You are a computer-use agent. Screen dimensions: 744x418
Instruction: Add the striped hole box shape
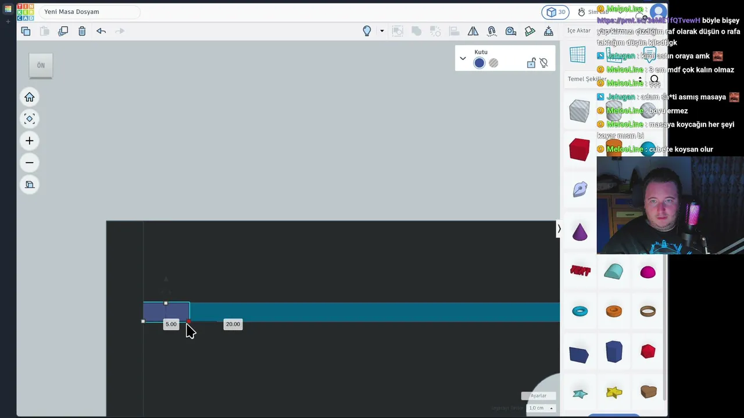[579, 110]
